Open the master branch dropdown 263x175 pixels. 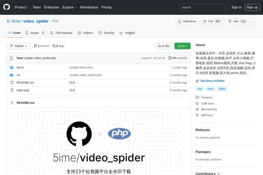19,45
